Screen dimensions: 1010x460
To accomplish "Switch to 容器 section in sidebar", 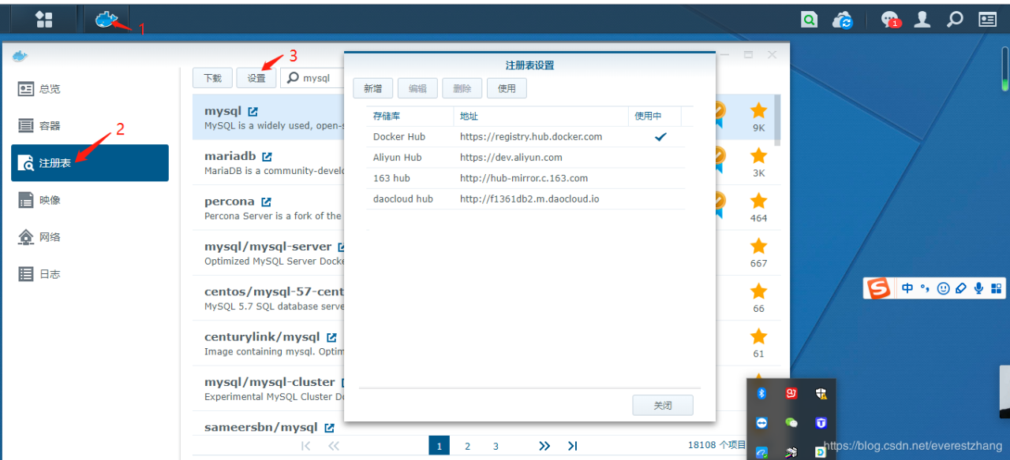I will pos(90,126).
